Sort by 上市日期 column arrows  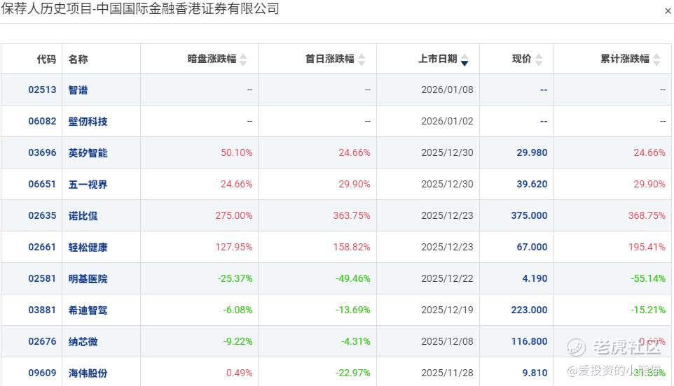(x=465, y=59)
